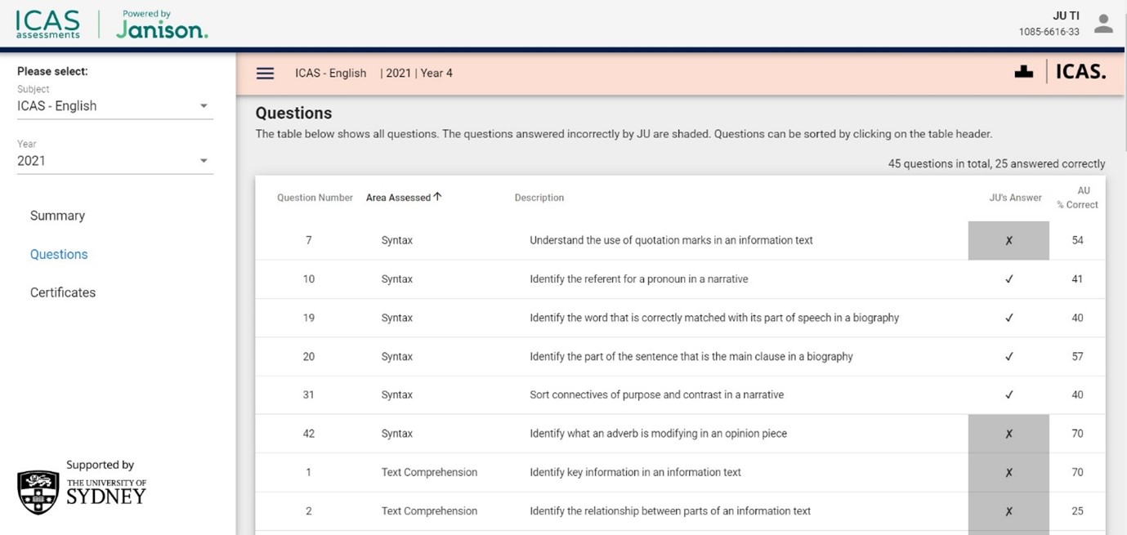
Task: Click the podium icon beside ICAS.
Action: pyautogui.click(x=1023, y=72)
